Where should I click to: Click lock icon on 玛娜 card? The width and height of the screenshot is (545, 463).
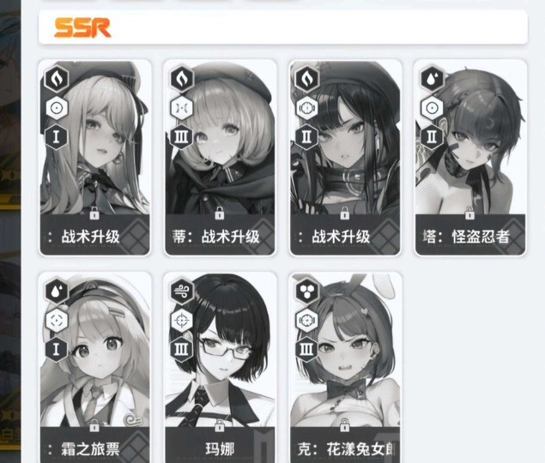[x=220, y=425]
